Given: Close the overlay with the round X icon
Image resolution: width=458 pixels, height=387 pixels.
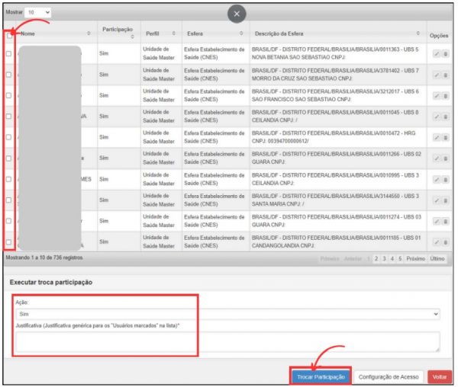Looking at the screenshot, I should (x=237, y=14).
